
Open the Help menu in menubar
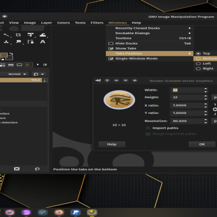coord(136,23)
